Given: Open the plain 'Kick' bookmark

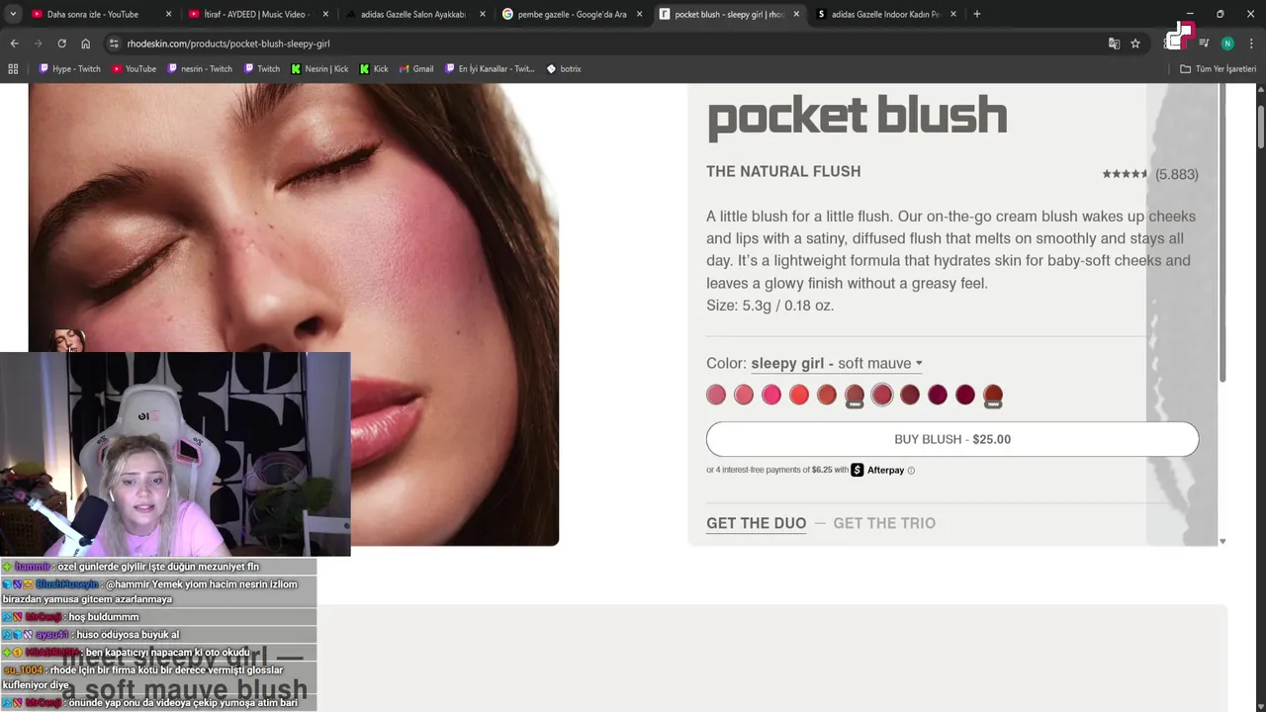Looking at the screenshot, I should [374, 69].
